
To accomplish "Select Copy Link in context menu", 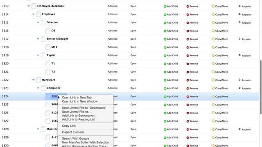I will pos(69,126).
